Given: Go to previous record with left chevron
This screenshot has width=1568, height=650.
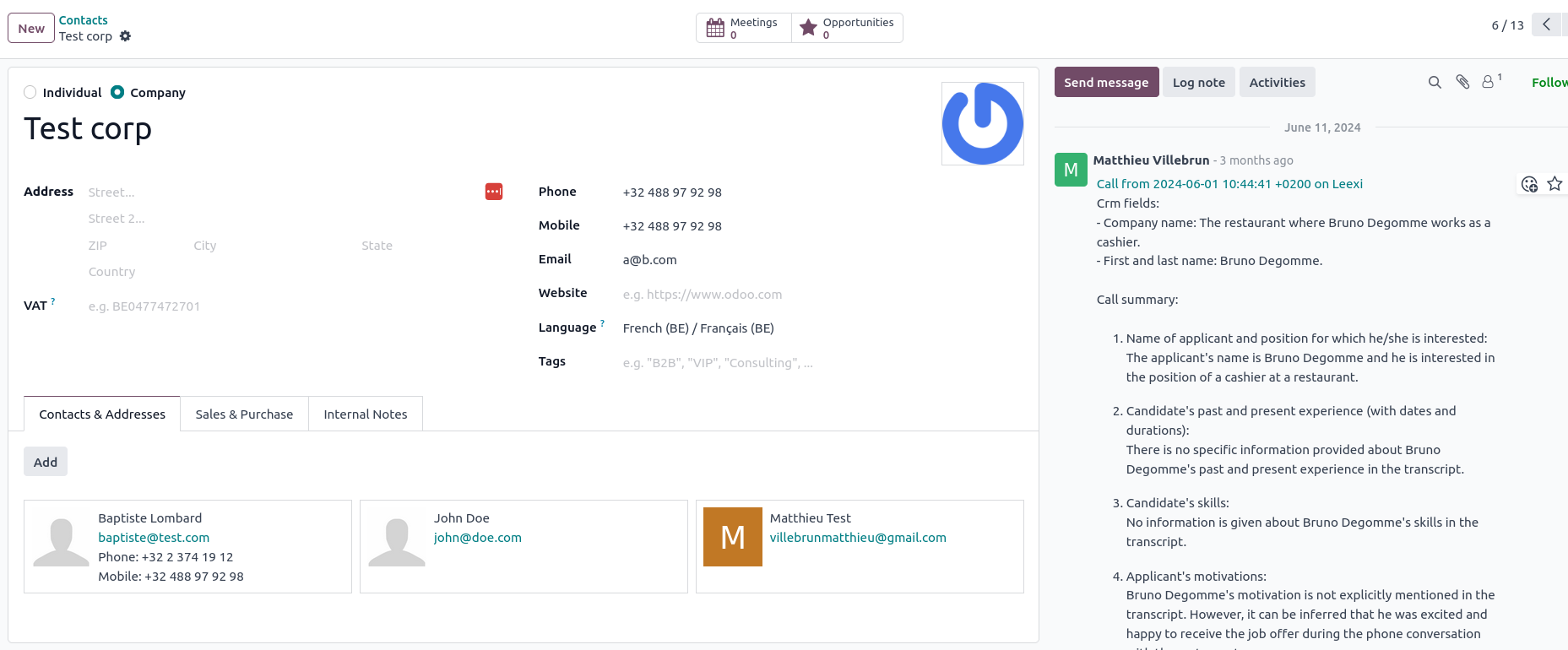Looking at the screenshot, I should 1546,24.
